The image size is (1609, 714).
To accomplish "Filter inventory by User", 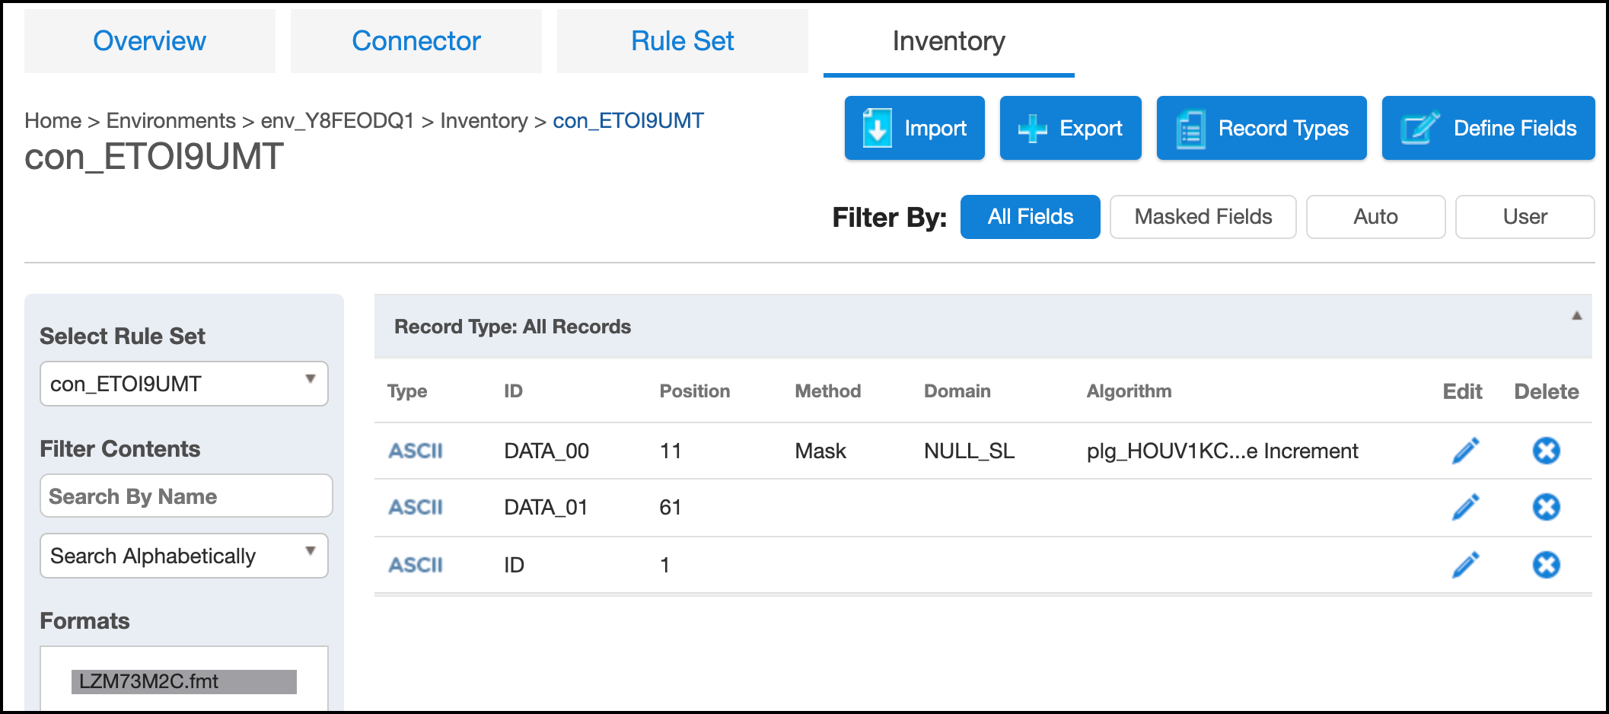I will 1525,217.
